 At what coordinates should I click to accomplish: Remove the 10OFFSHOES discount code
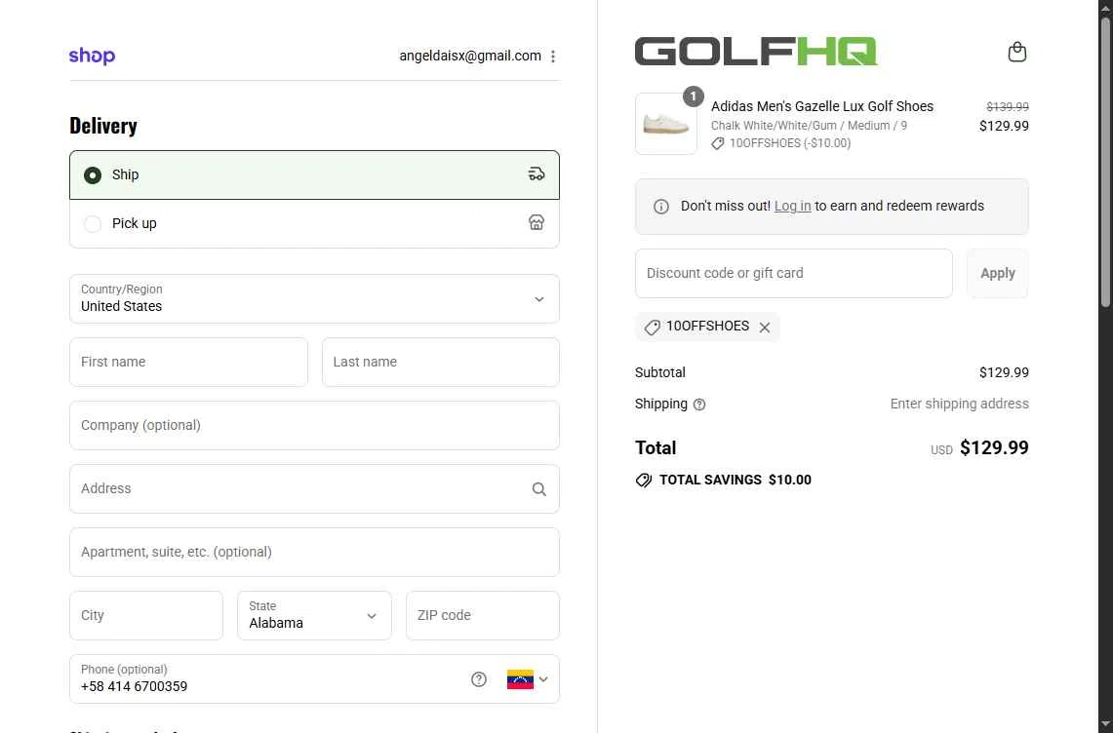click(765, 328)
